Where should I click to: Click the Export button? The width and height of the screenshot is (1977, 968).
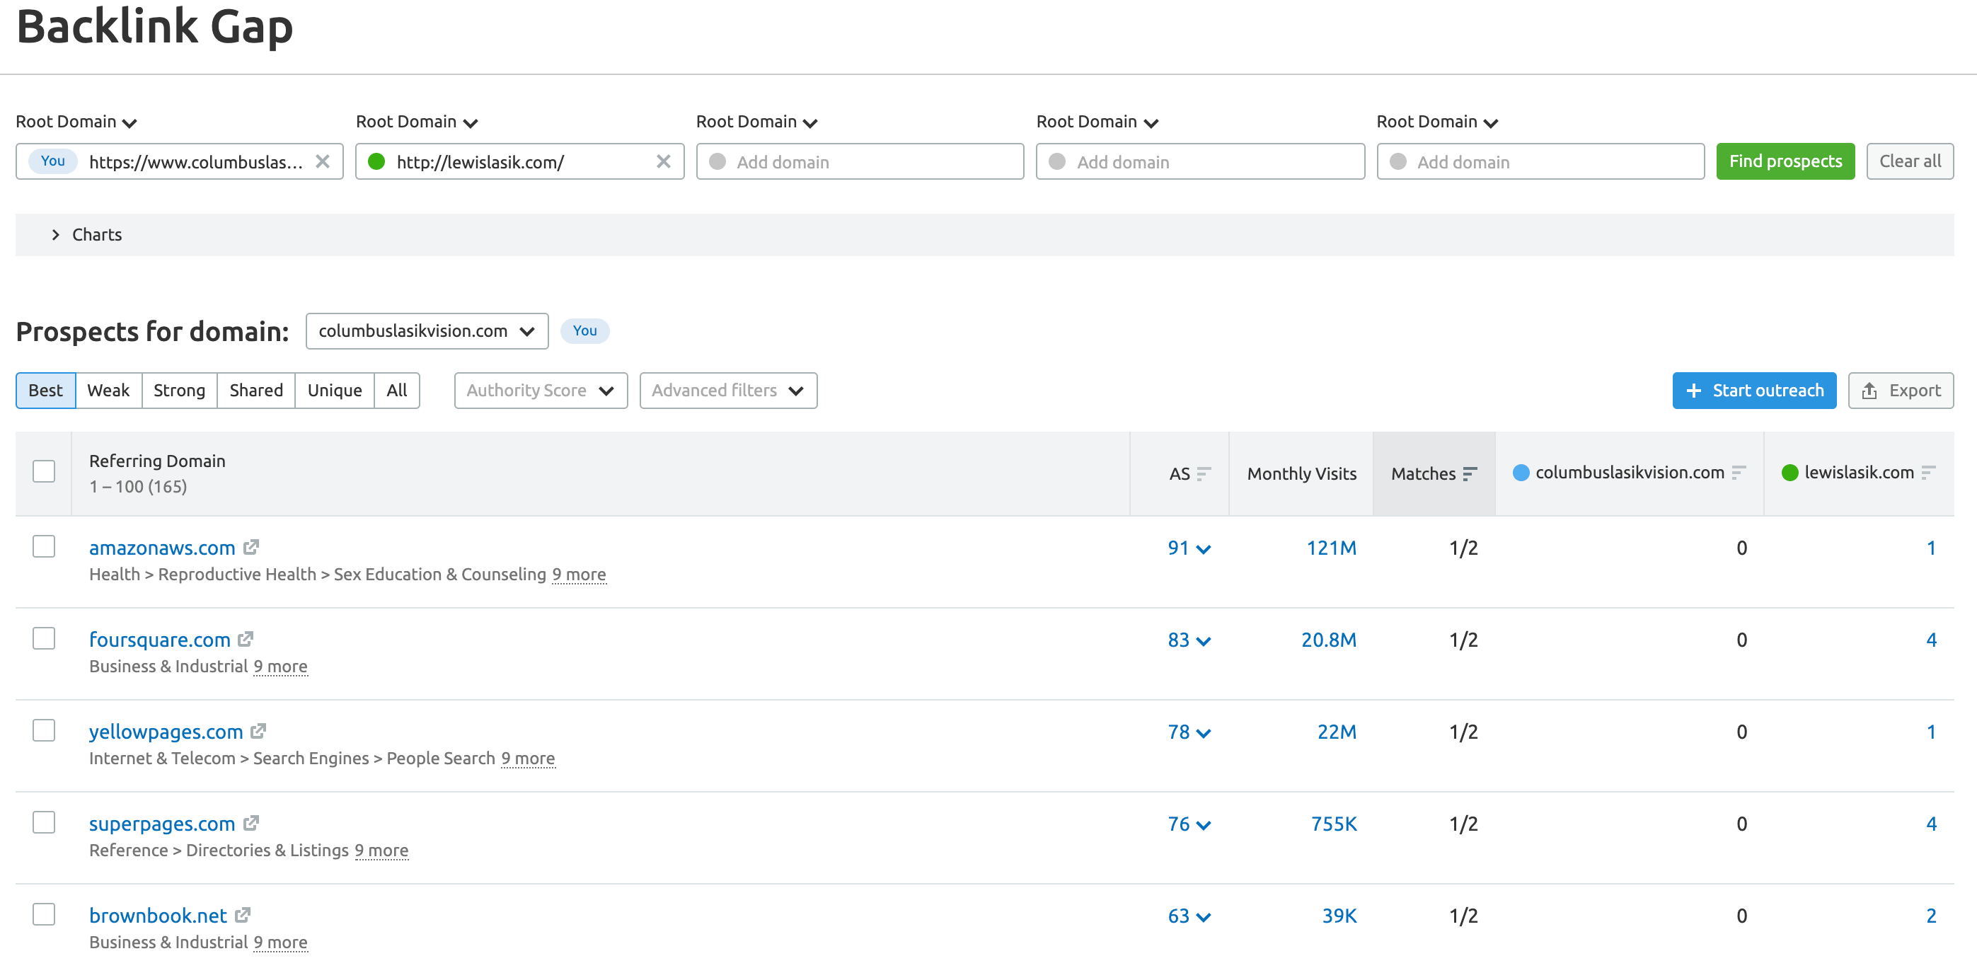1901,391
